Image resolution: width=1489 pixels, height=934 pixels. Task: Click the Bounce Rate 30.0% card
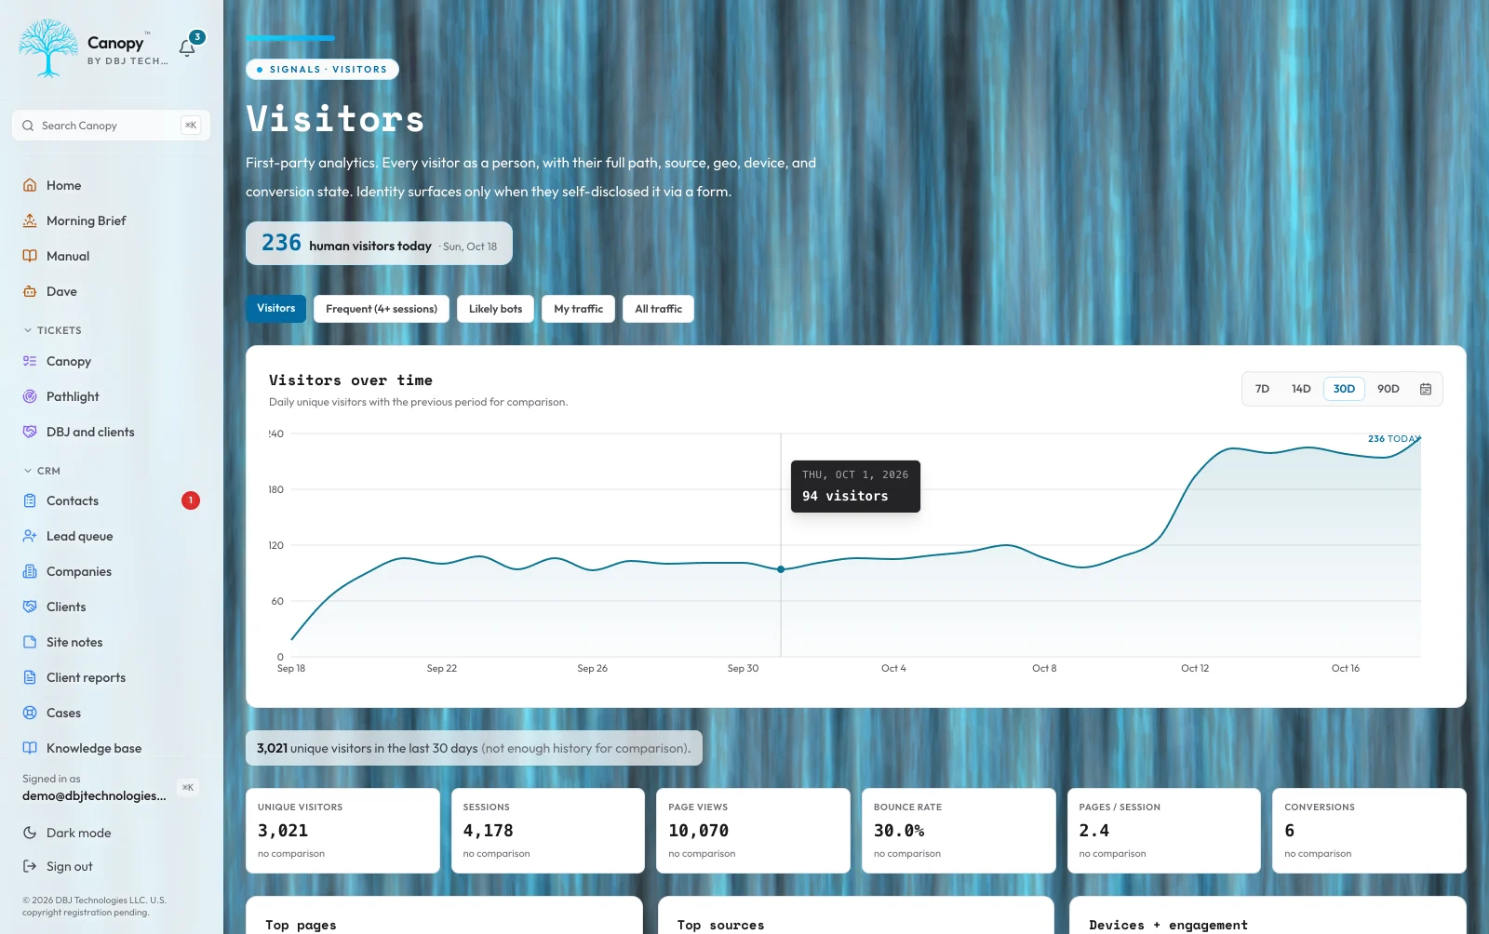(959, 831)
